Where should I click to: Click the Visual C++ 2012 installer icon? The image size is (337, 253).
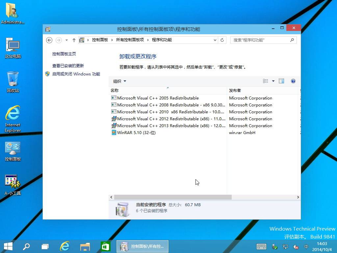pyautogui.click(x=114, y=119)
